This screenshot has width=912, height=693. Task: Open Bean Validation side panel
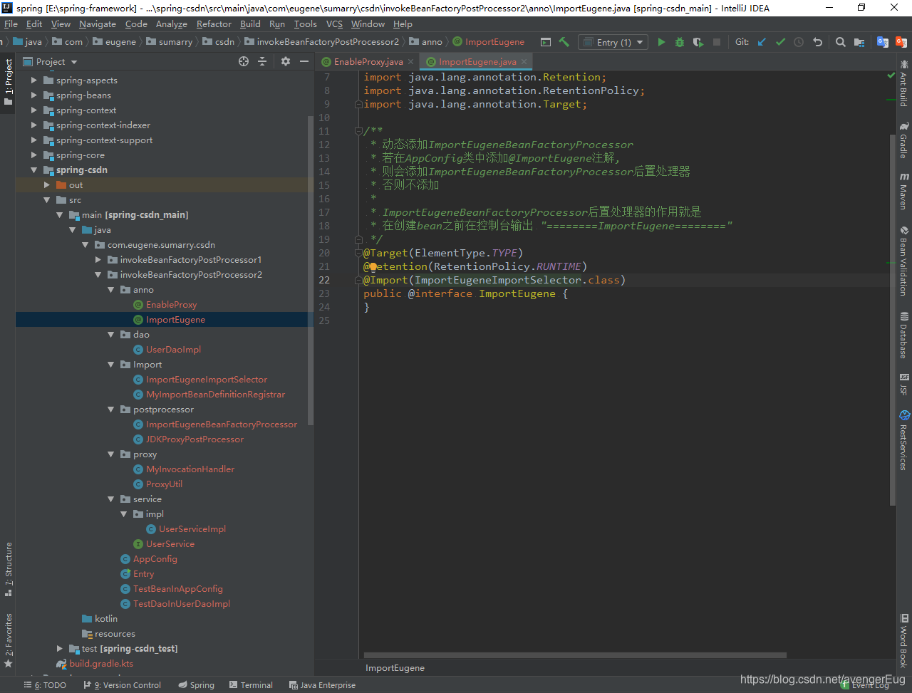[903, 261]
